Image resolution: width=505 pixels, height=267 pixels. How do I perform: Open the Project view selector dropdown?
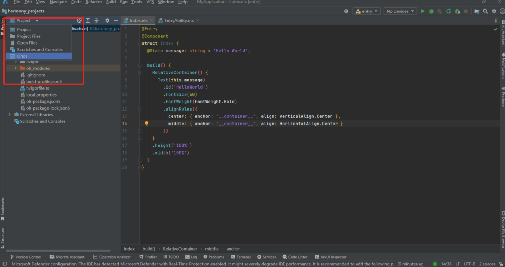[x=24, y=20]
